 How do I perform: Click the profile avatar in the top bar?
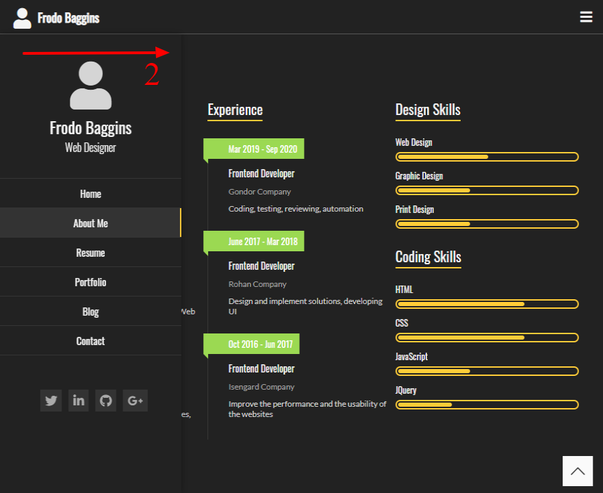[23, 16]
